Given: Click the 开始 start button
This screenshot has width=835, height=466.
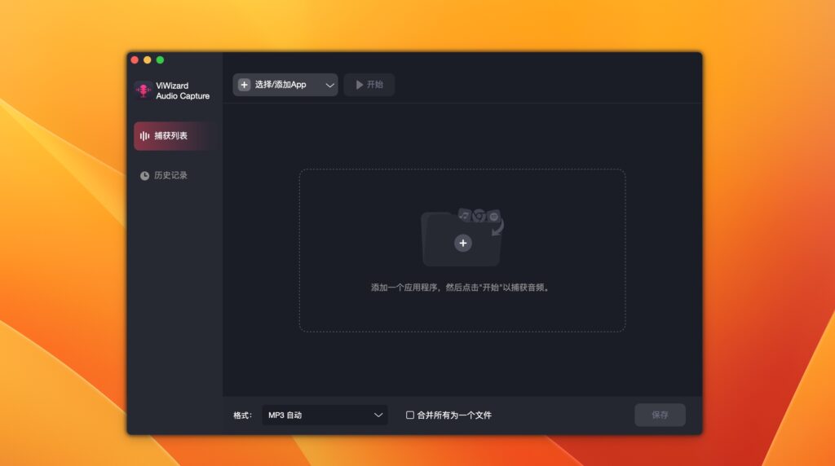Looking at the screenshot, I should click(369, 85).
